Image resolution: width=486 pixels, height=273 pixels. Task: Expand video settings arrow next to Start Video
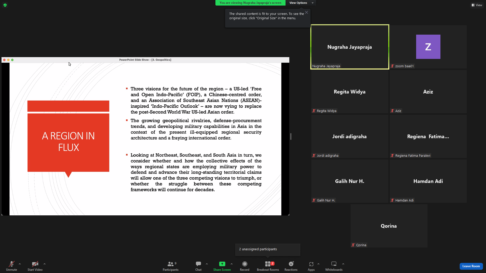(x=45, y=264)
